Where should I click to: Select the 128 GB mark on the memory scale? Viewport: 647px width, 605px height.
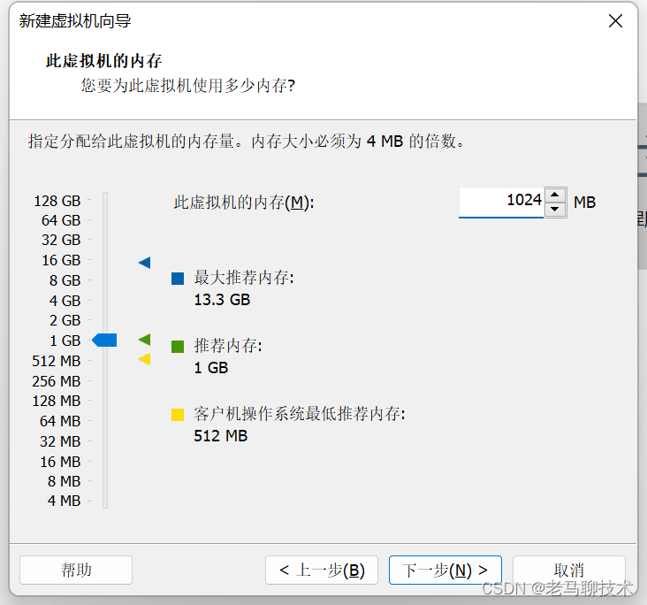tap(57, 201)
